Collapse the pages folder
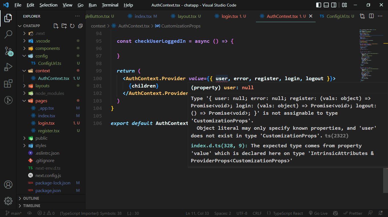The width and height of the screenshot is (388, 217). point(25,101)
